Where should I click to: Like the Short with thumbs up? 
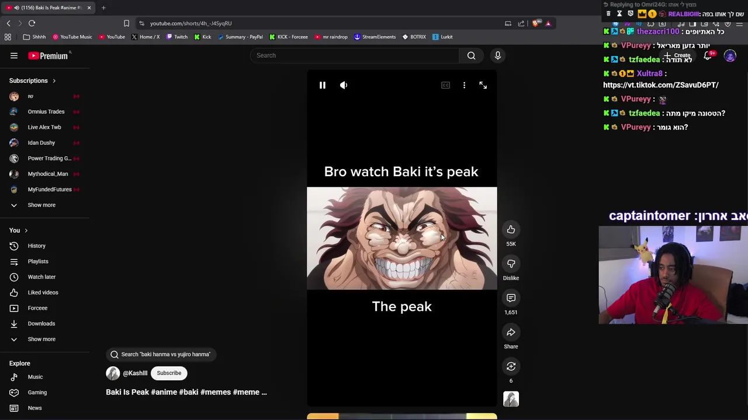(x=511, y=229)
